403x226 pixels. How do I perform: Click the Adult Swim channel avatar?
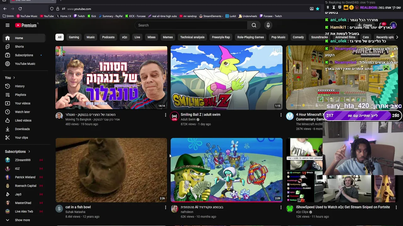pyautogui.click(x=174, y=116)
